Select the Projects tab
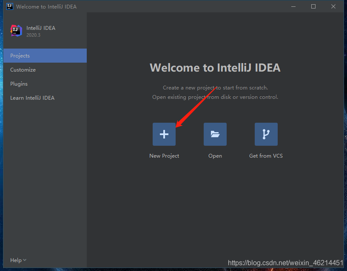The width and height of the screenshot is (347, 271). (45, 56)
